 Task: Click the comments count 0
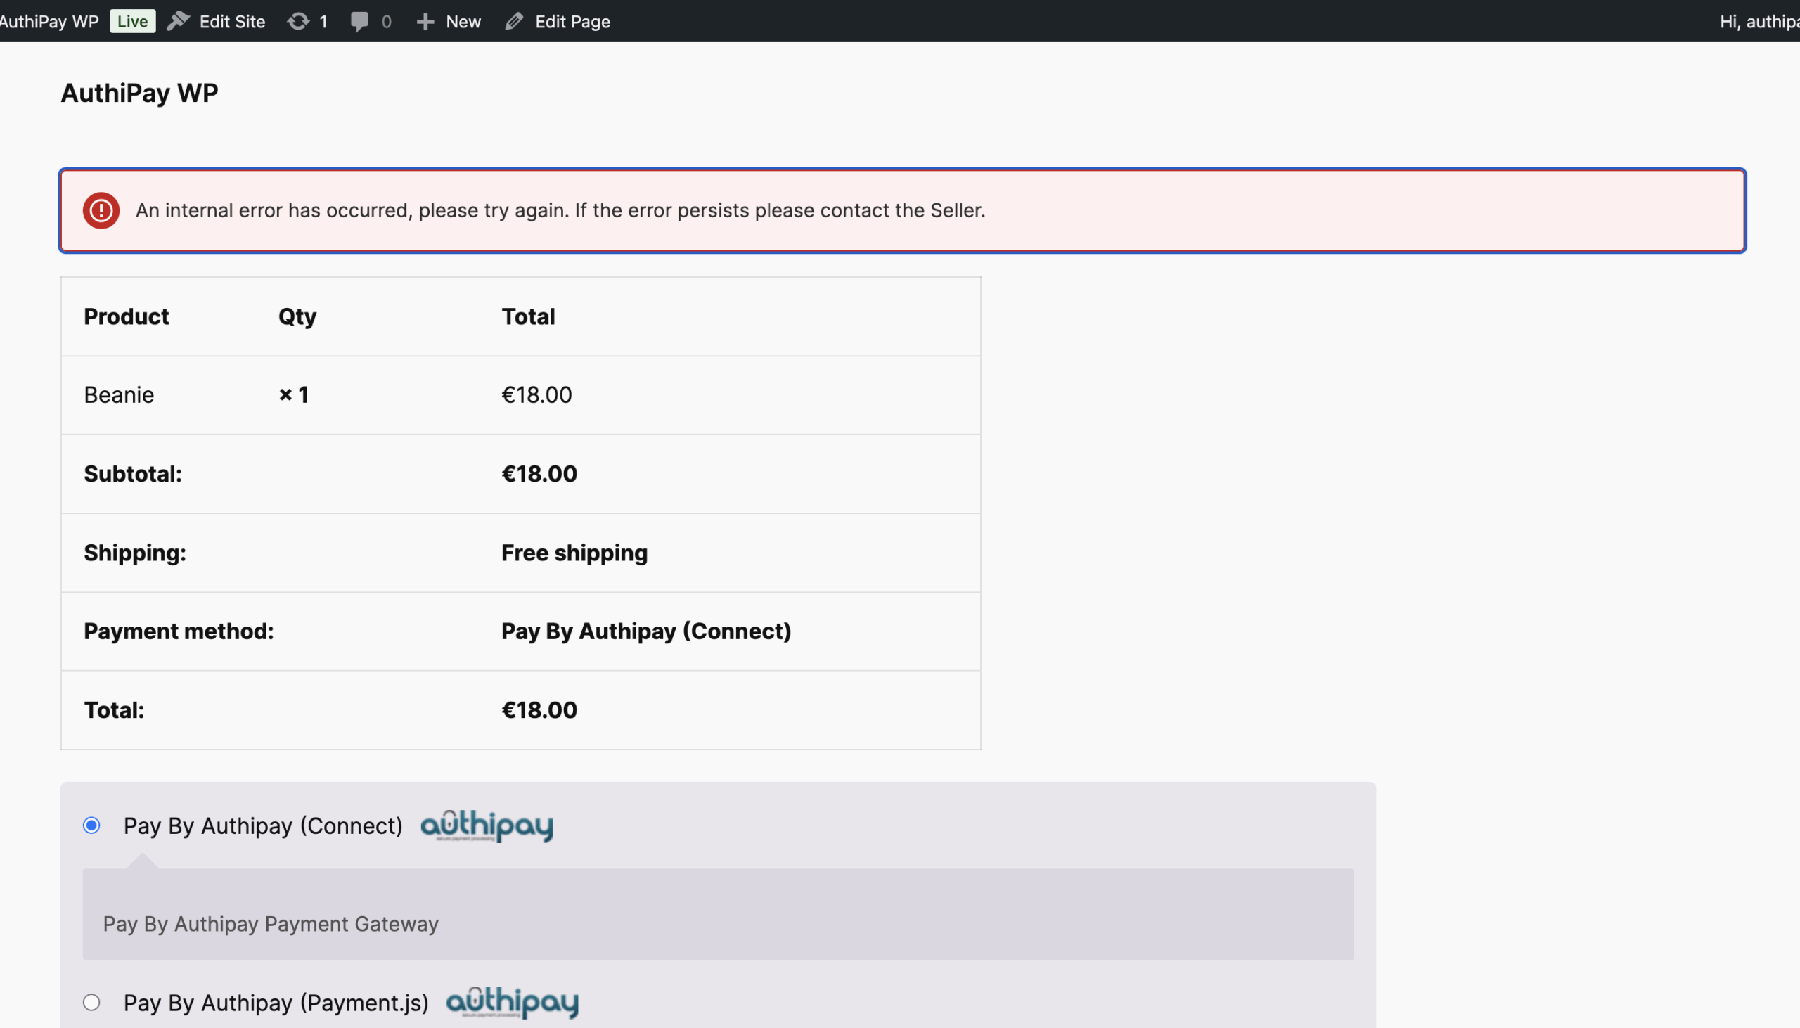coord(386,22)
